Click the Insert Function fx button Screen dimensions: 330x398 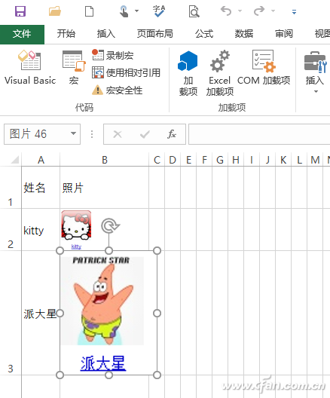pyautogui.click(x=172, y=134)
